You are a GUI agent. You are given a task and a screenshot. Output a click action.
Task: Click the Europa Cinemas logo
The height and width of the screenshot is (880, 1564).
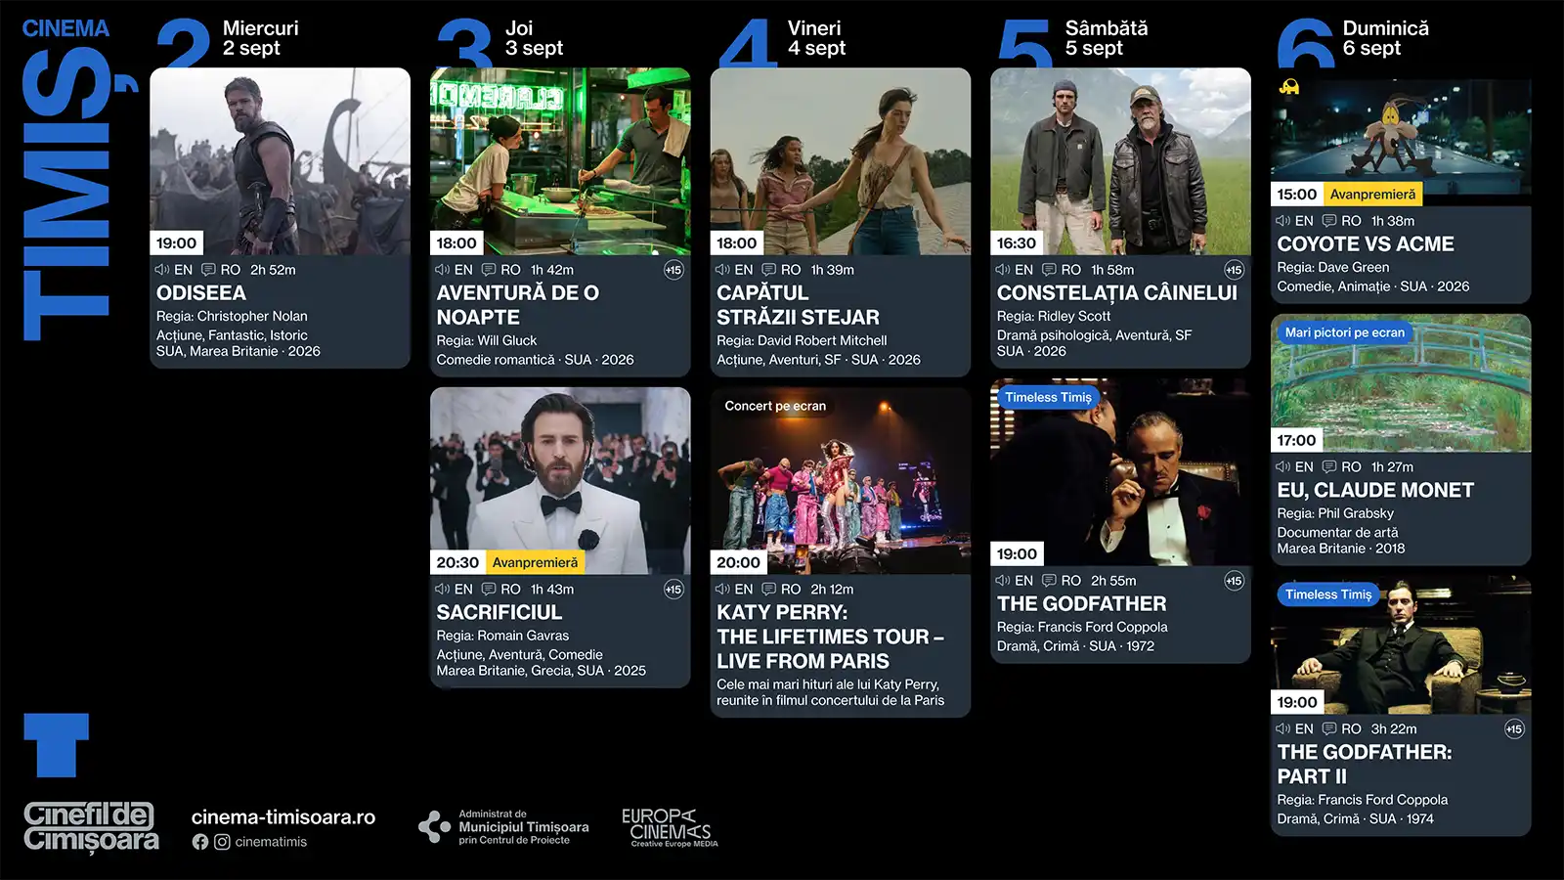670,827
